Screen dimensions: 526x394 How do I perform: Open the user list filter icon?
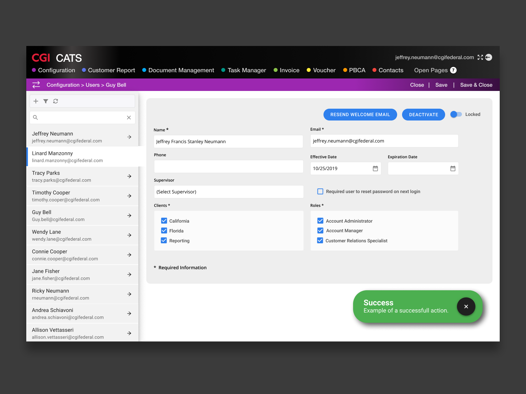point(46,101)
